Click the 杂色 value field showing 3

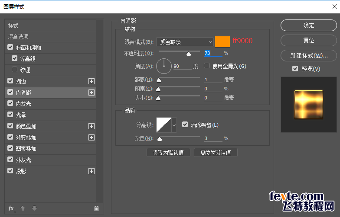[213, 138]
